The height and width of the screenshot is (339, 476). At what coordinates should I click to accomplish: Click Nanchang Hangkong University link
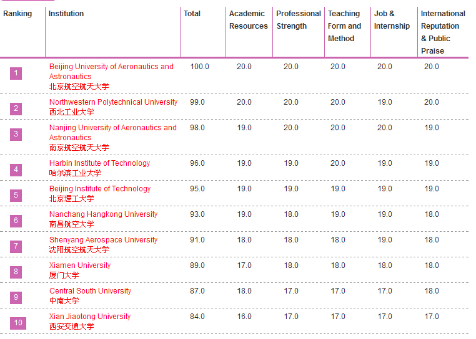[103, 214]
